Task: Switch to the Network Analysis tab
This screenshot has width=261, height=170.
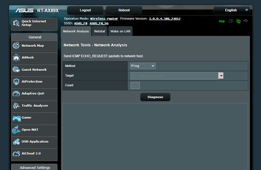Action: click(76, 31)
